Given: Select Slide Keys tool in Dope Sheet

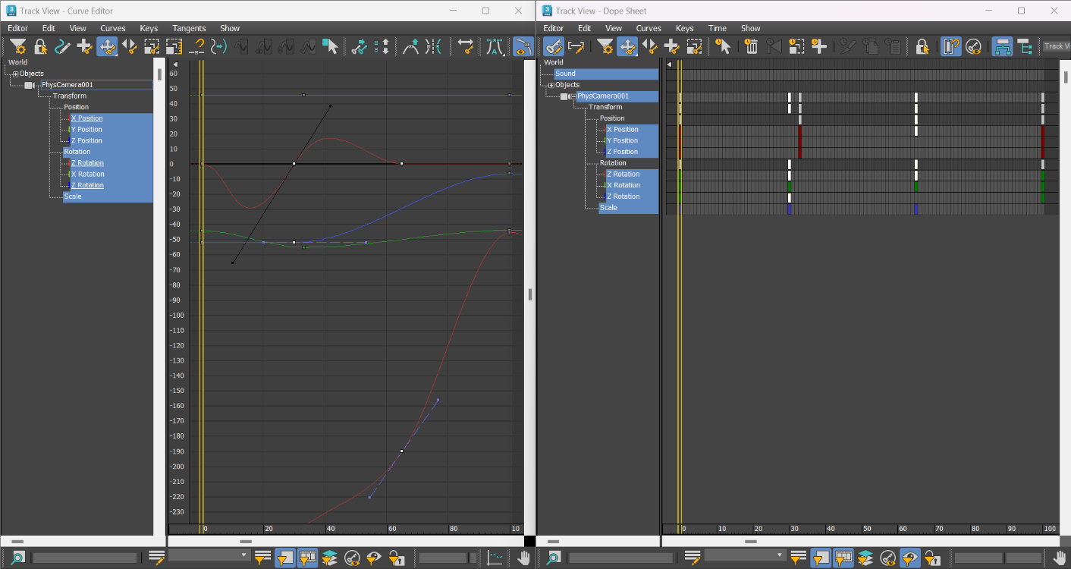Looking at the screenshot, I should (x=650, y=46).
